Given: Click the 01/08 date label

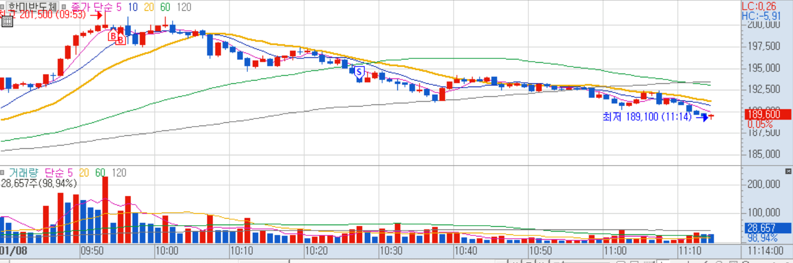Looking at the screenshot, I should click(12, 251).
